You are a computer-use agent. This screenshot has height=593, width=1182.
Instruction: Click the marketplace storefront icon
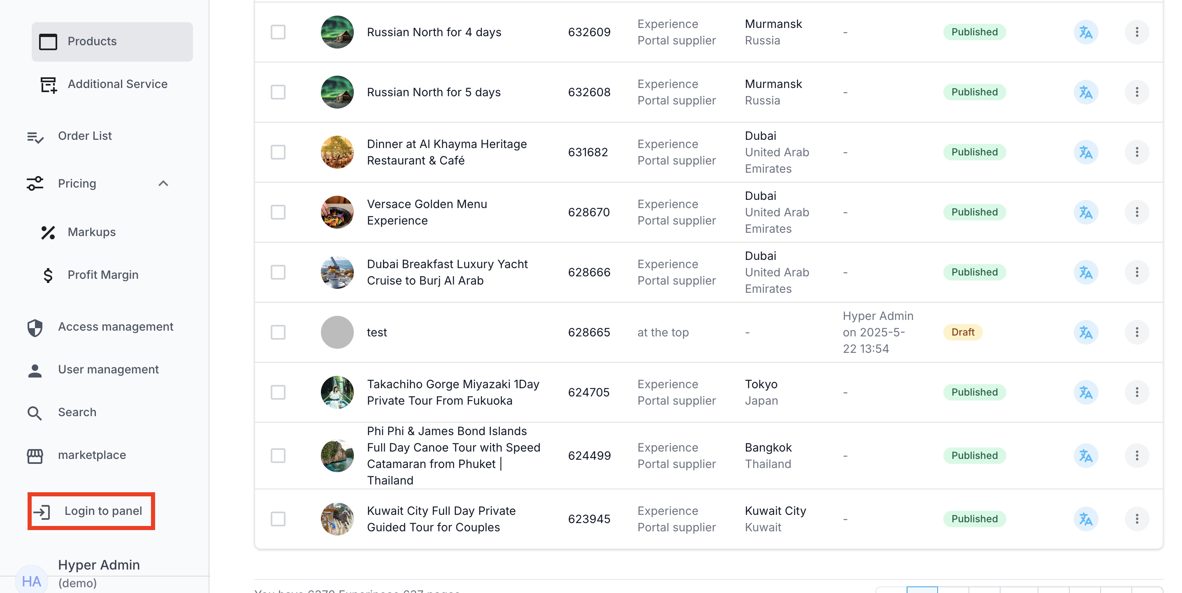click(x=35, y=455)
